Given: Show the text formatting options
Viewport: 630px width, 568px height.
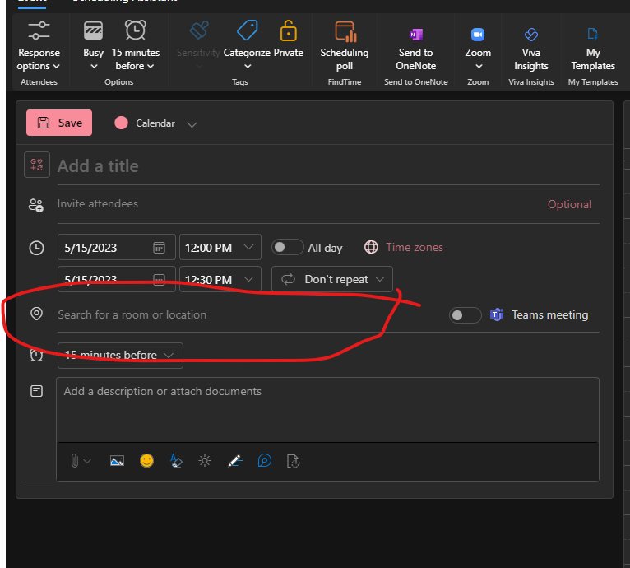Looking at the screenshot, I should coord(176,461).
